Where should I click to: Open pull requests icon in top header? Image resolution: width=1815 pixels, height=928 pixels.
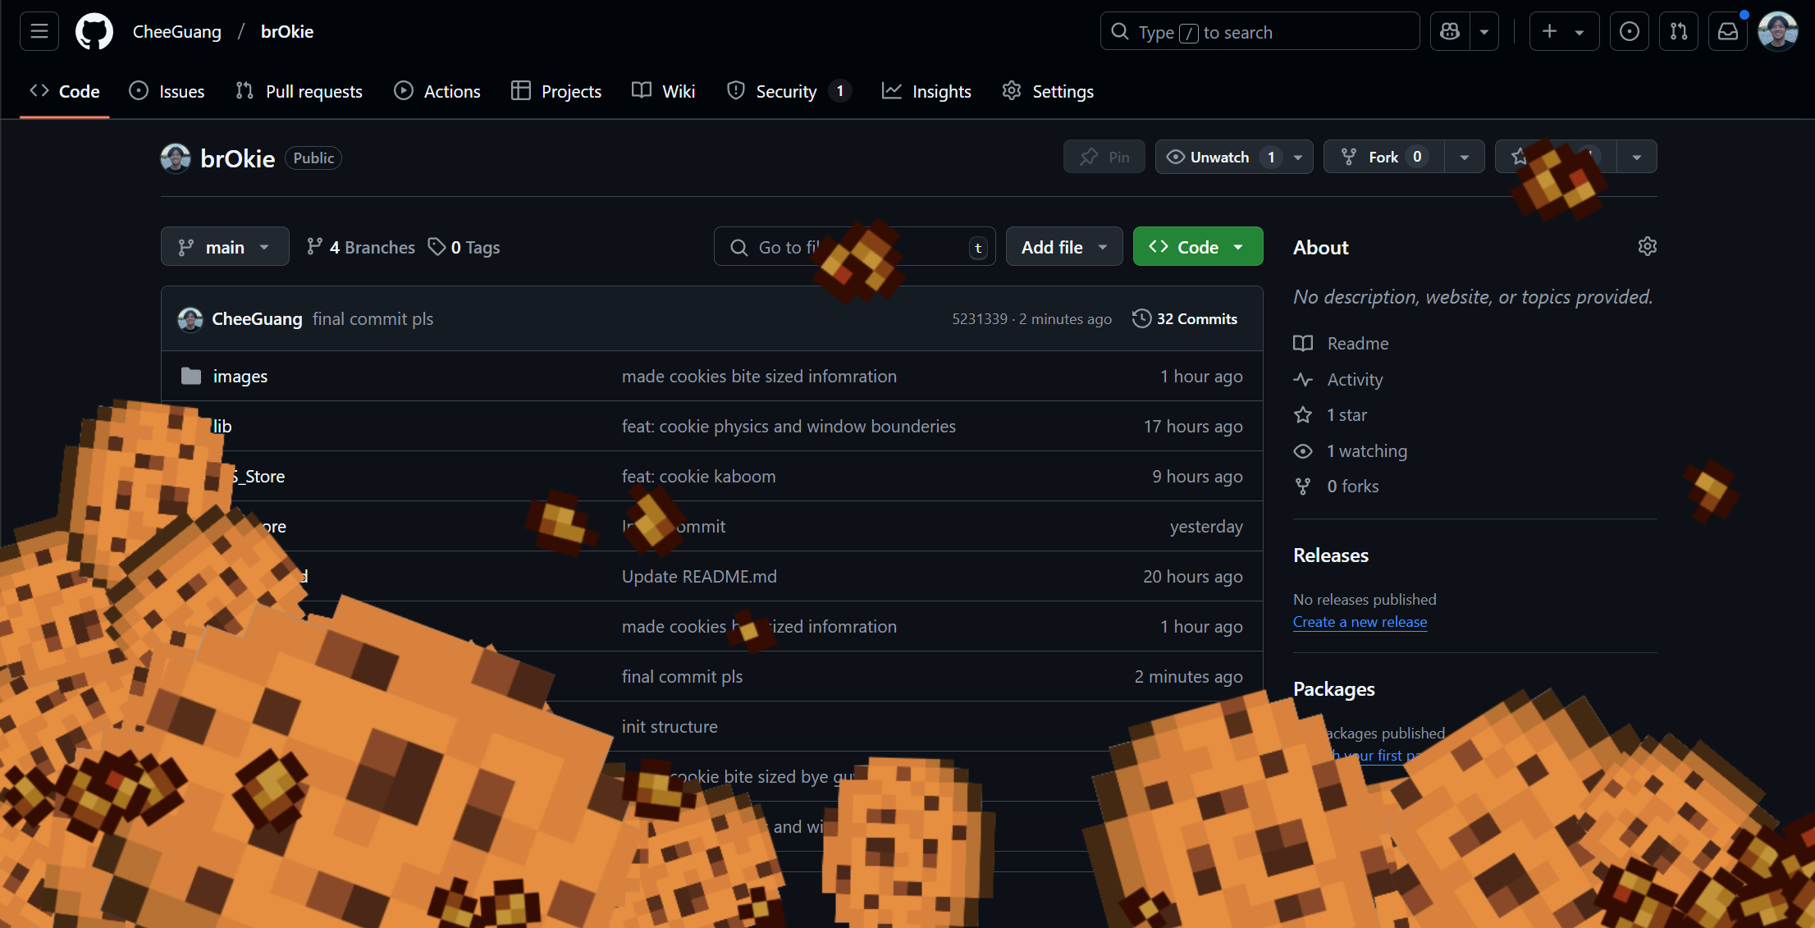tap(1678, 32)
